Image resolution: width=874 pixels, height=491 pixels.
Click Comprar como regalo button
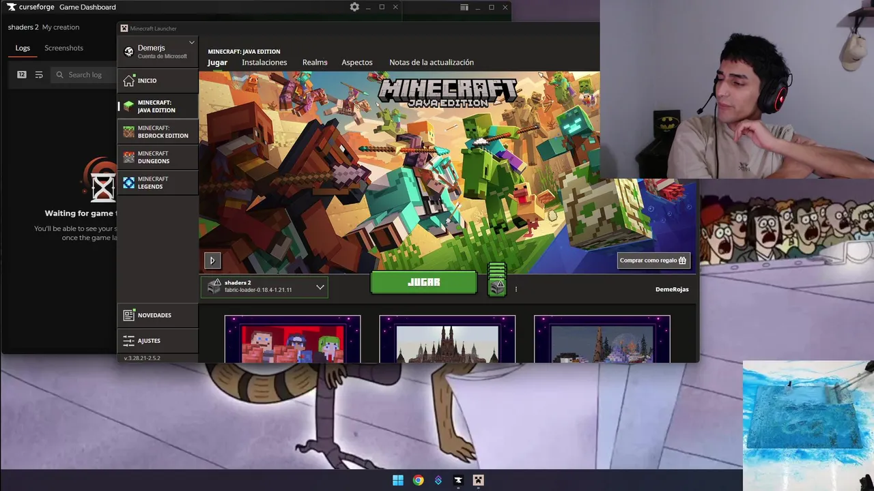point(653,261)
